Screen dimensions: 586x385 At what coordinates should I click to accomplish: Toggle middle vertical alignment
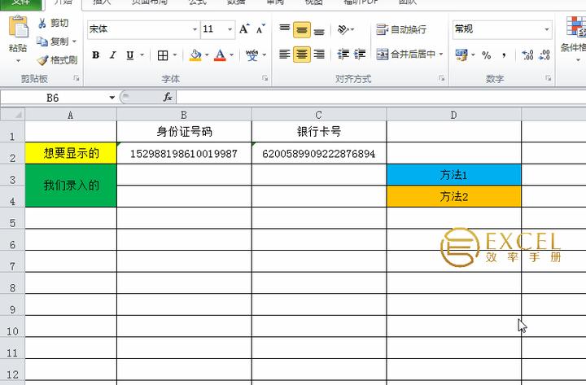point(302,29)
